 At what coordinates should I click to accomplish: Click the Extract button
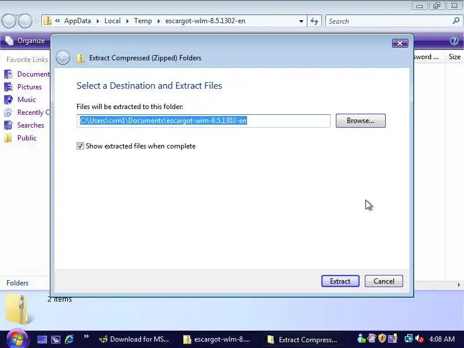[340, 281]
